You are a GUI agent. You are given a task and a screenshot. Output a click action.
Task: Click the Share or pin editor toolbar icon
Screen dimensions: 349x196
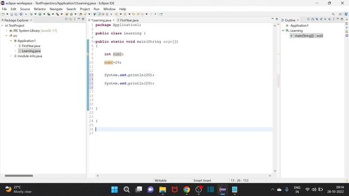click(x=161, y=14)
